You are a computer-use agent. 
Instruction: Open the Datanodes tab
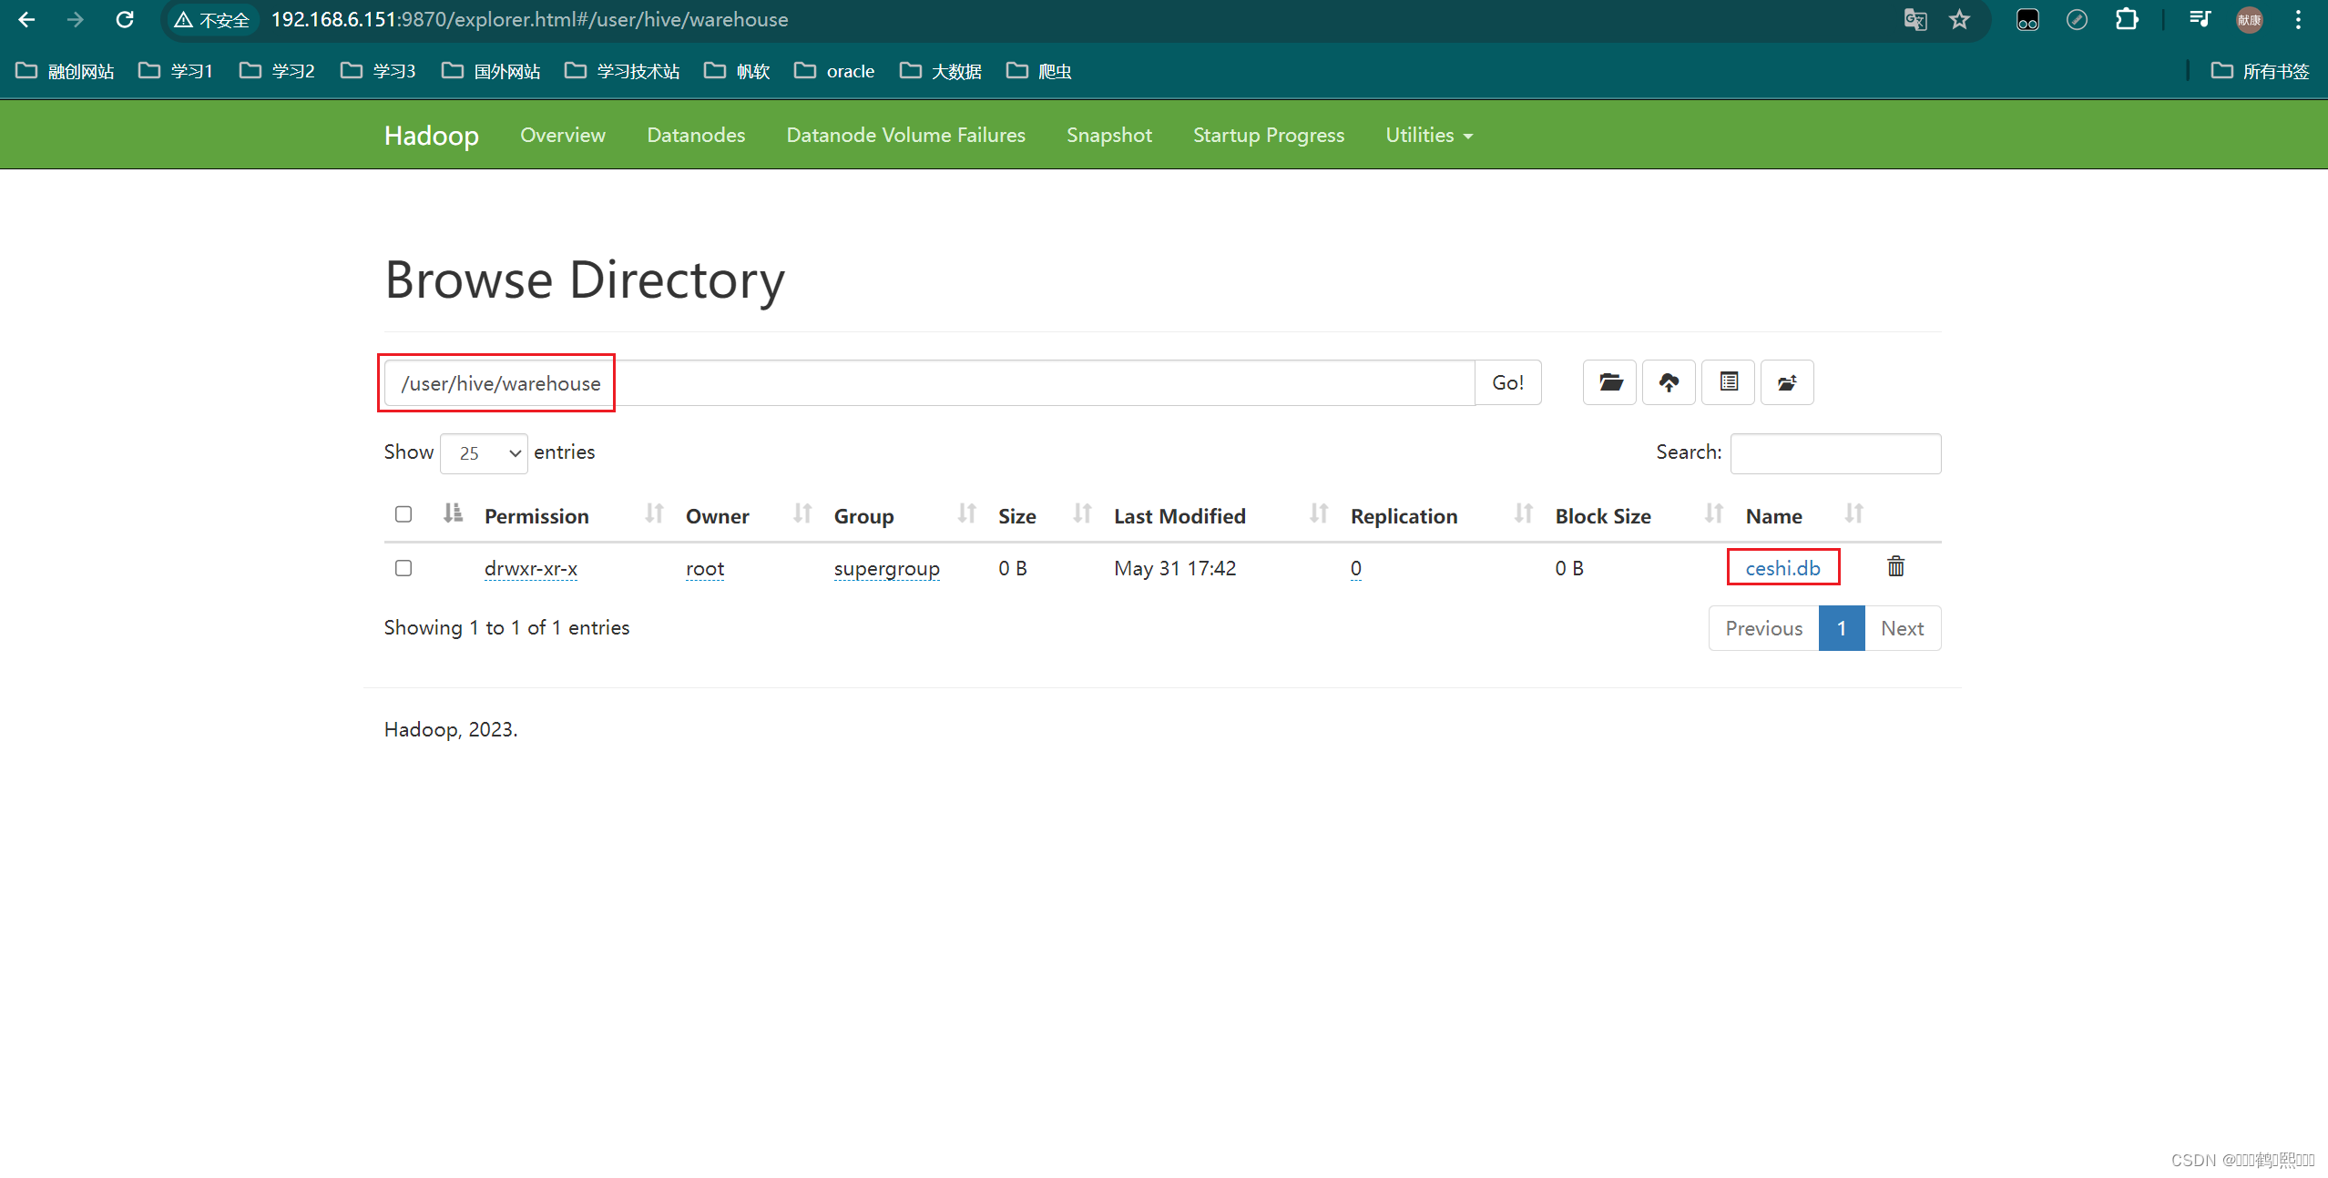coord(696,135)
